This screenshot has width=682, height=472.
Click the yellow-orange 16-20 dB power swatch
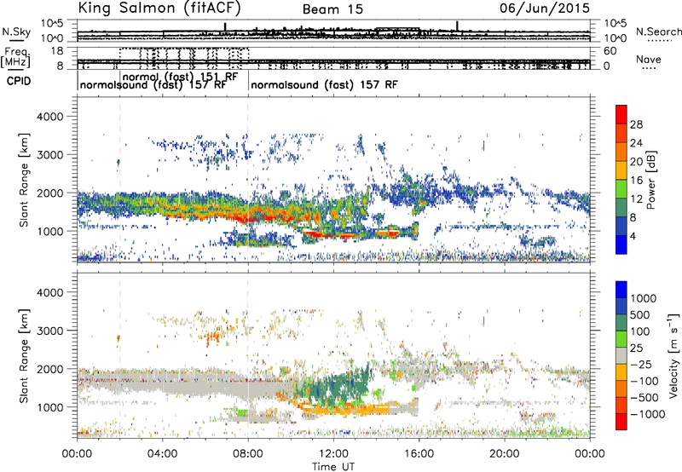[621, 170]
